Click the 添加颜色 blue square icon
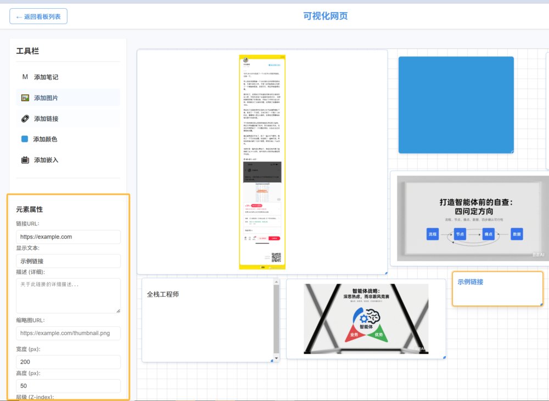This screenshot has height=401, width=549. coord(24,139)
